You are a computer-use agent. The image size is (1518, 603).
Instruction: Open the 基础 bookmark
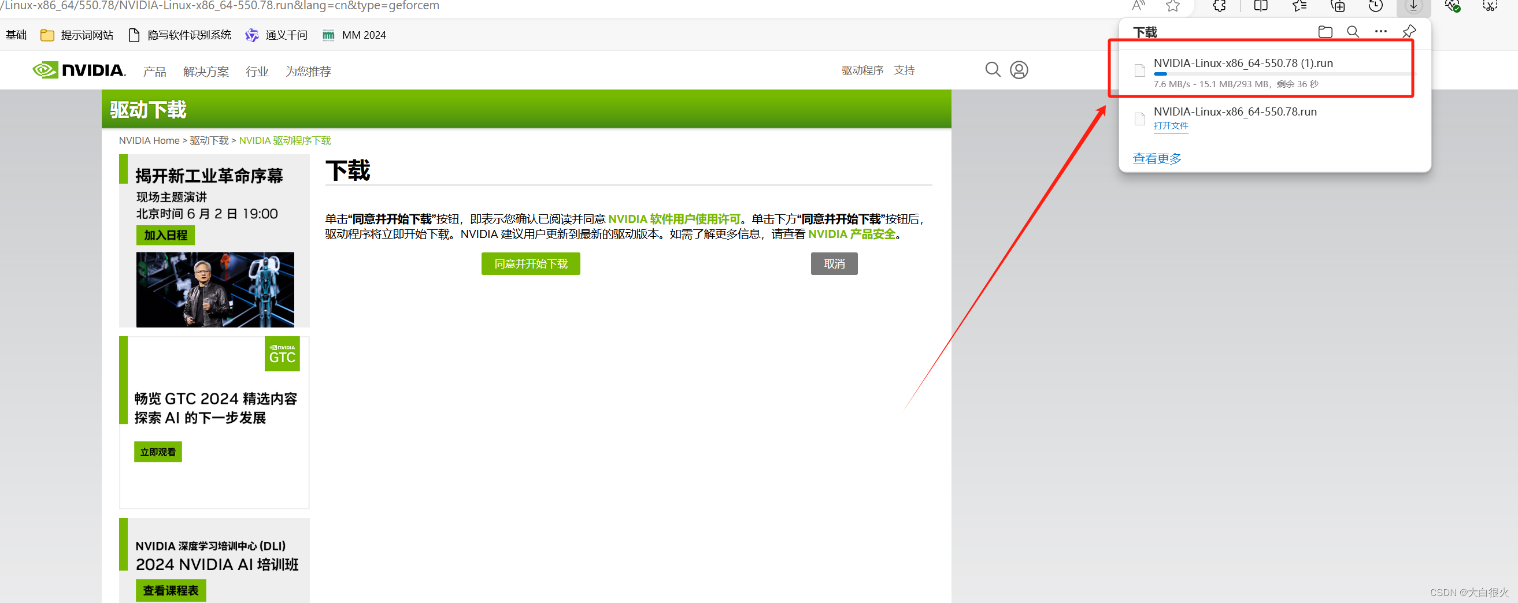pos(16,35)
